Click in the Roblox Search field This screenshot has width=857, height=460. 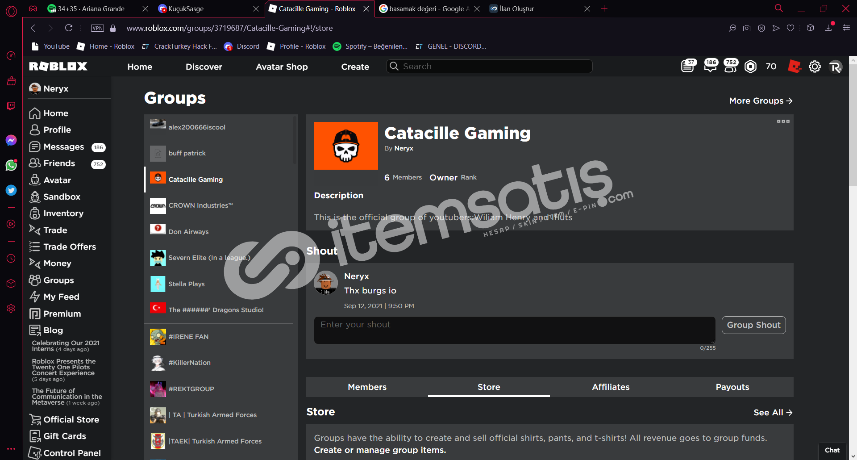489,67
